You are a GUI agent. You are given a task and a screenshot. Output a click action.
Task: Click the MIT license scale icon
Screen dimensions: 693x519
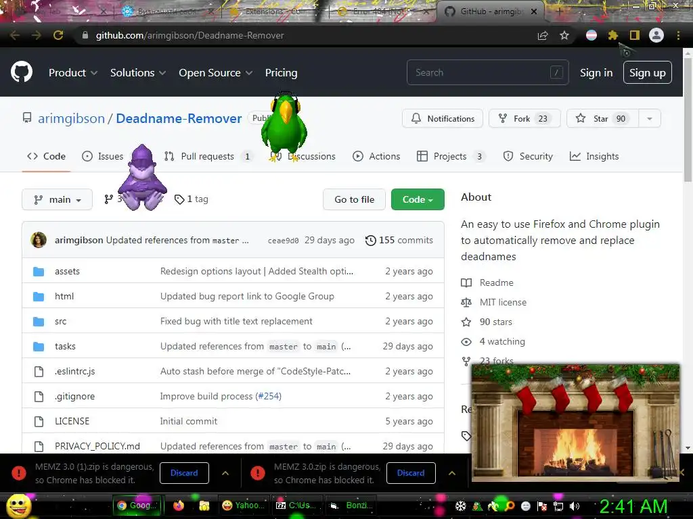[466, 302]
